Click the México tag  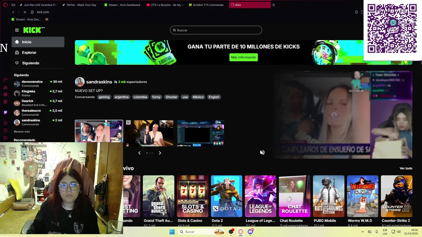tap(198, 97)
